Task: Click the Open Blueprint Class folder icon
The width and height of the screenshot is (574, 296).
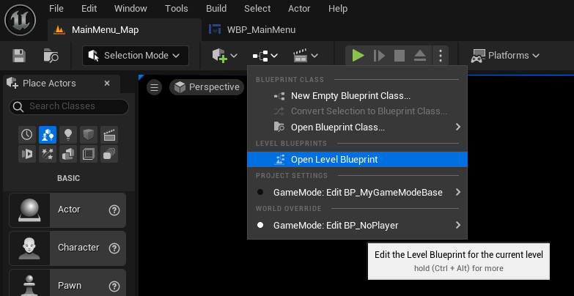Action: [x=279, y=127]
